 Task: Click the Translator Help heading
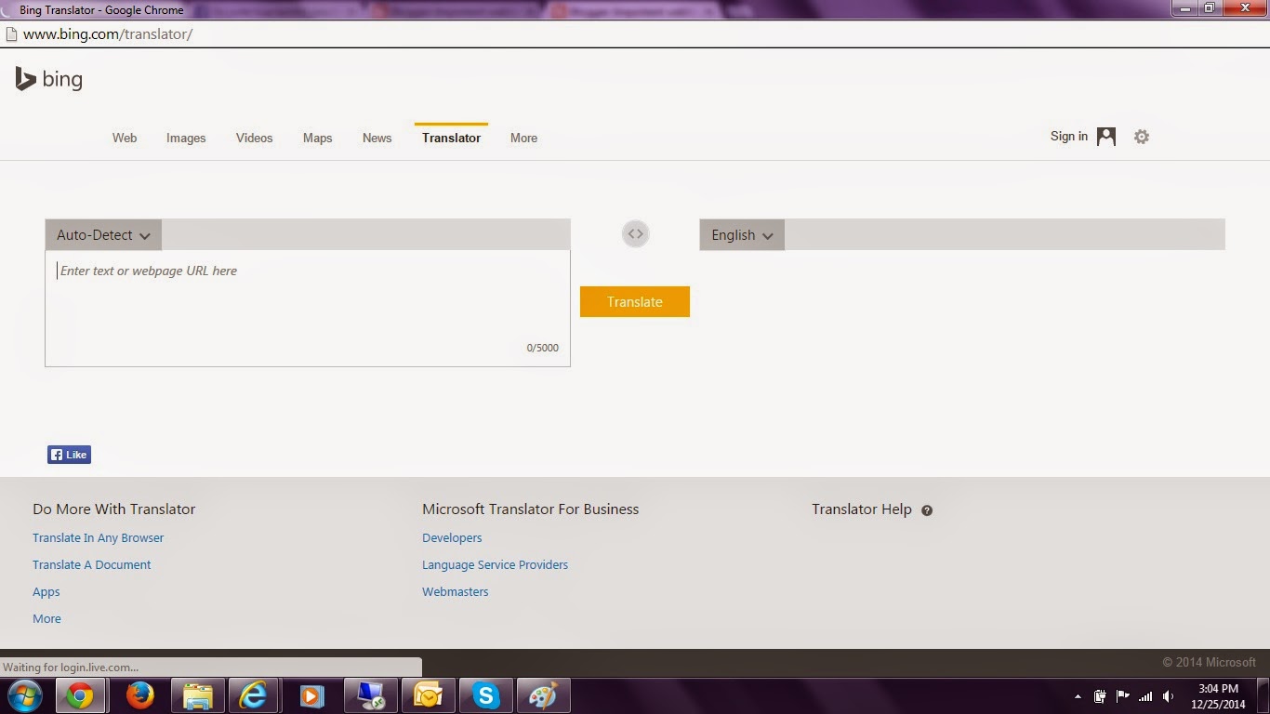[x=862, y=509]
